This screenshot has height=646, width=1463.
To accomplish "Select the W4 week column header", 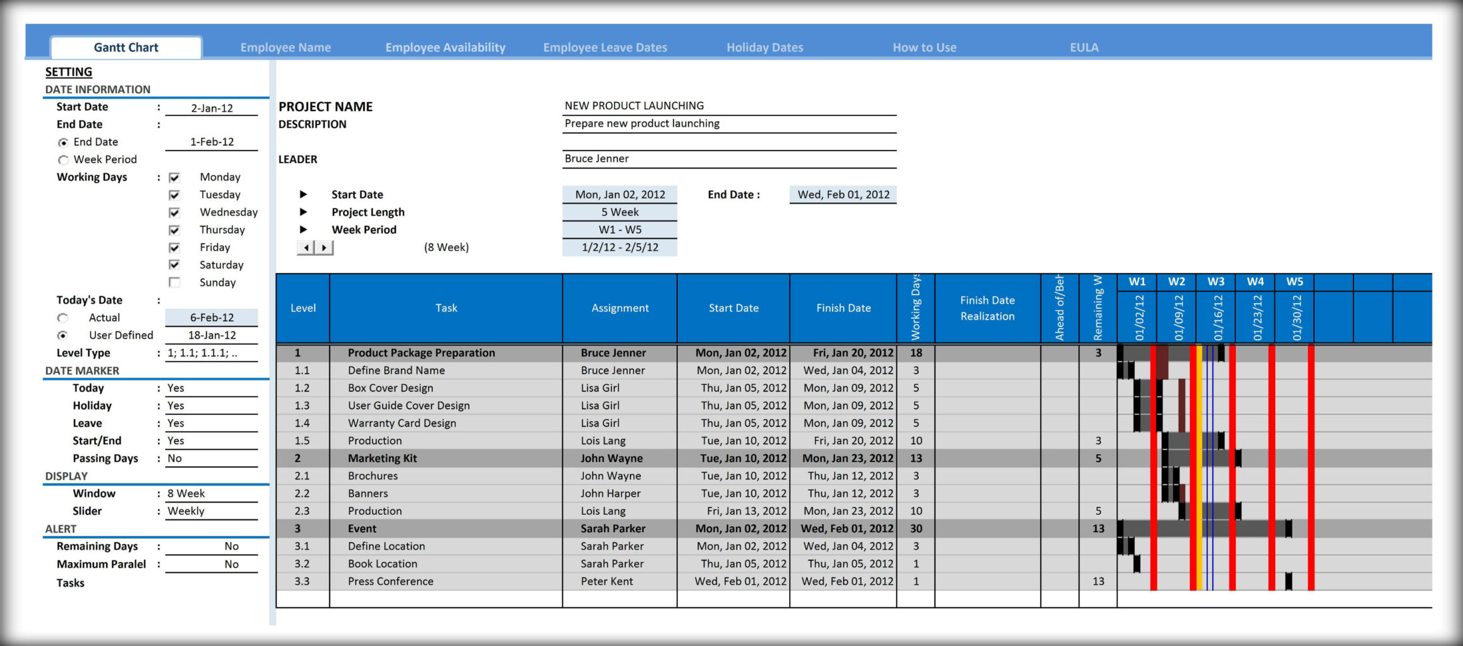I will [x=1255, y=282].
